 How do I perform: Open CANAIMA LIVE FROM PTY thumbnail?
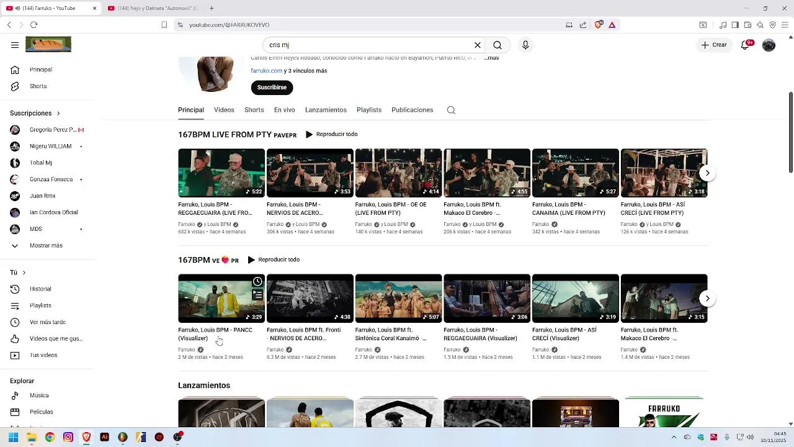coord(576,173)
